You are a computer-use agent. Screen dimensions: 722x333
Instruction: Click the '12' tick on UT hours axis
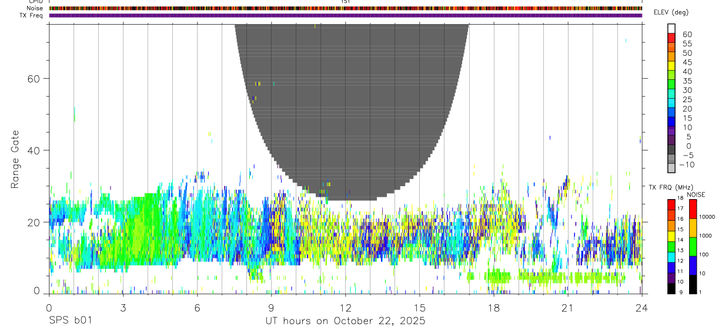click(345, 308)
